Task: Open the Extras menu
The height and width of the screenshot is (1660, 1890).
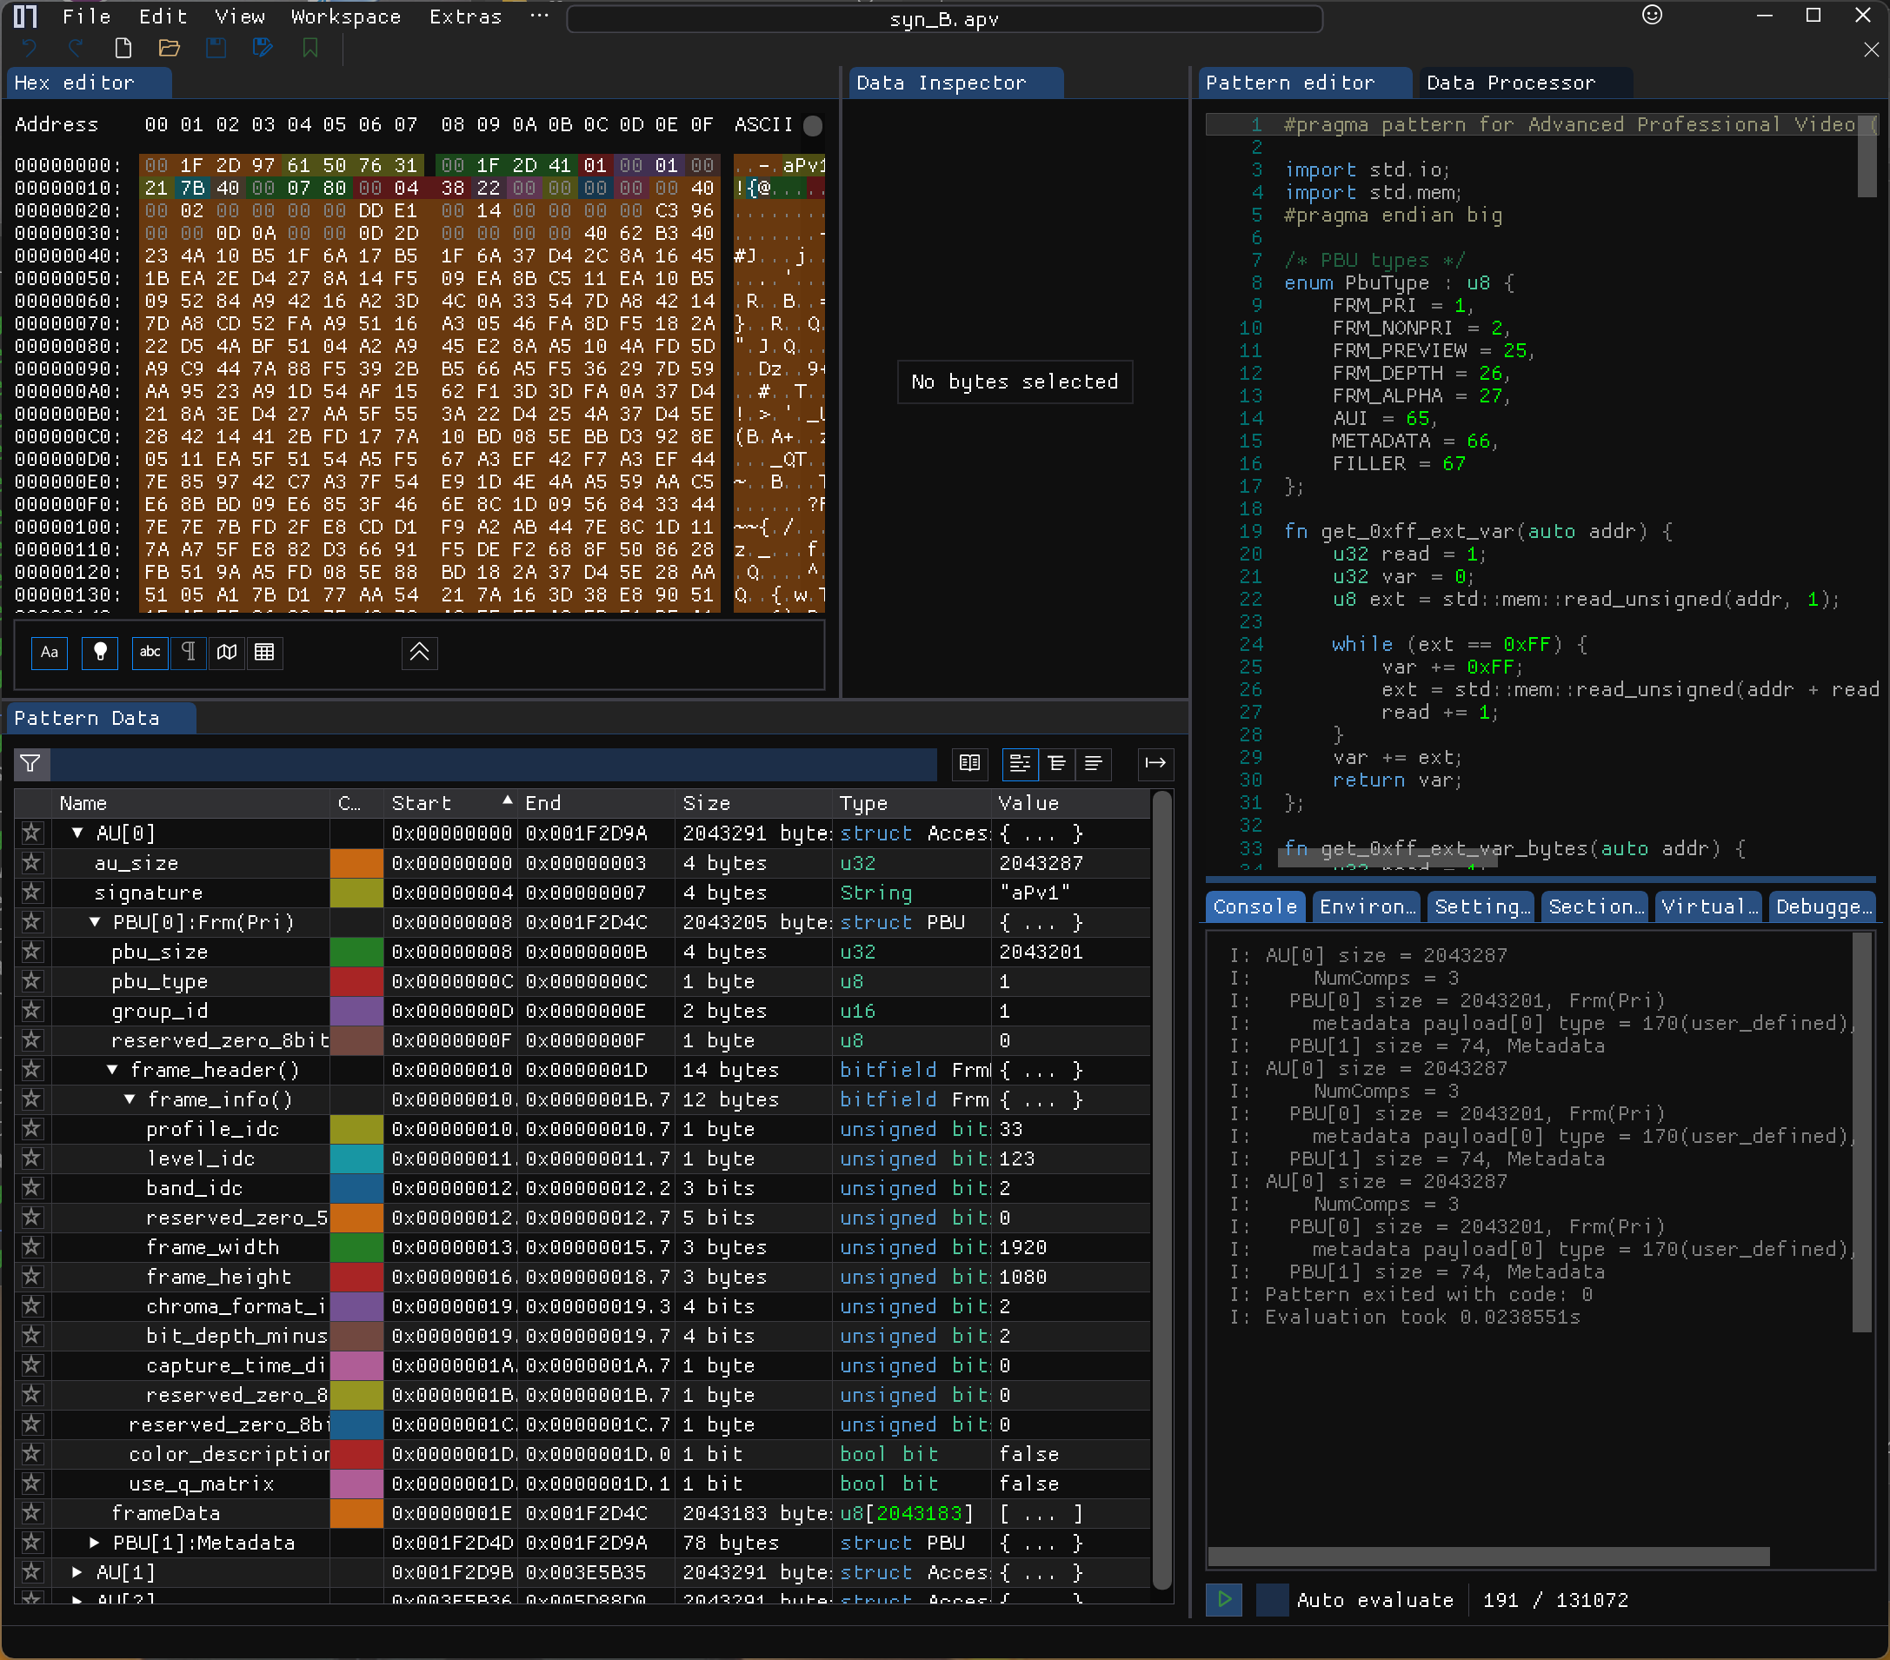Action: point(465,17)
